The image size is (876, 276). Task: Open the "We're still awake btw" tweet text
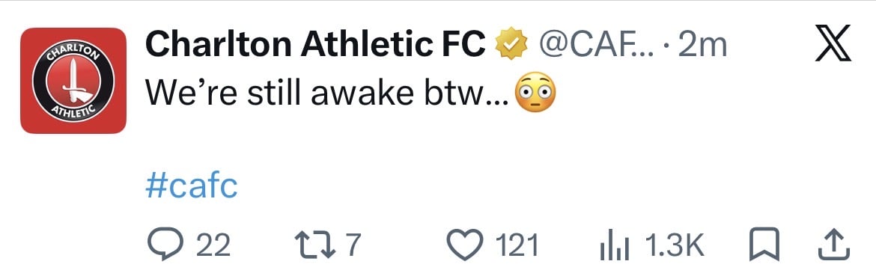(x=327, y=93)
